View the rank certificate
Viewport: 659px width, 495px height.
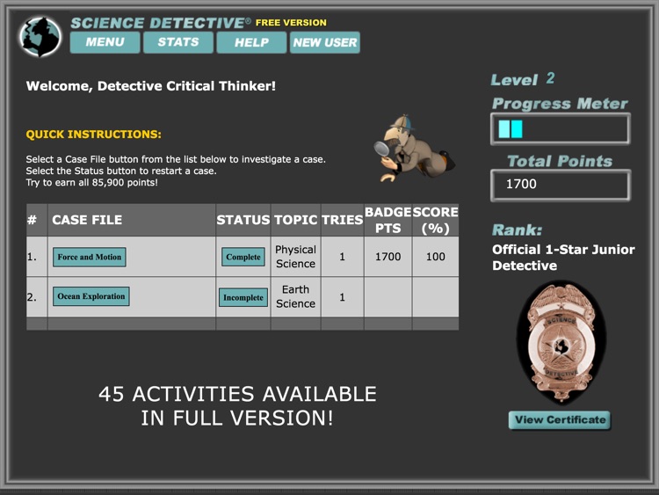pyautogui.click(x=560, y=419)
